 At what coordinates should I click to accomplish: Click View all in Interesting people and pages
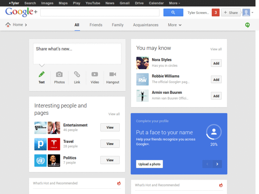[x=114, y=114]
